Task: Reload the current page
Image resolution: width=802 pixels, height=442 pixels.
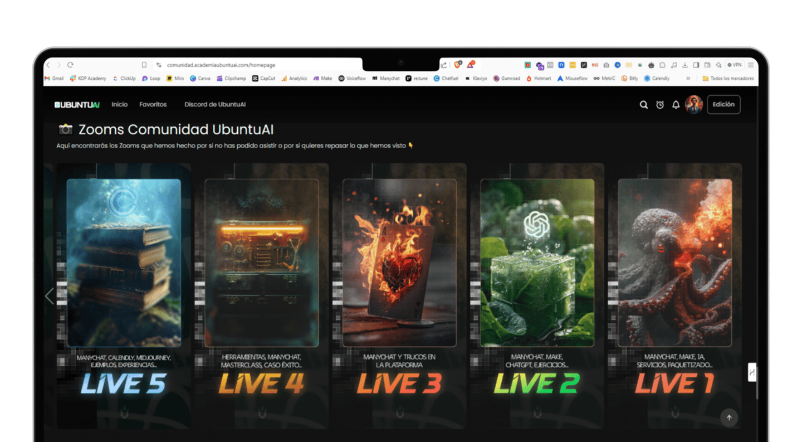Action: pyautogui.click(x=70, y=65)
